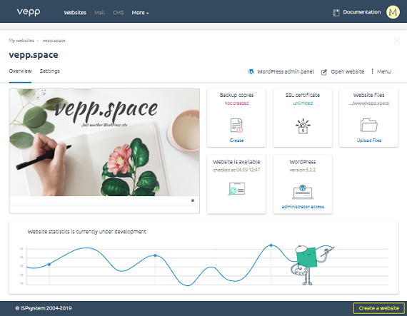Click the Website files folder icon
The image size is (407, 316).
click(369, 126)
